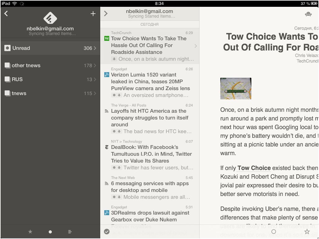Add new content with the plus icon
Image resolution: width=319 pixels, height=239 pixels.
pos(93,14)
